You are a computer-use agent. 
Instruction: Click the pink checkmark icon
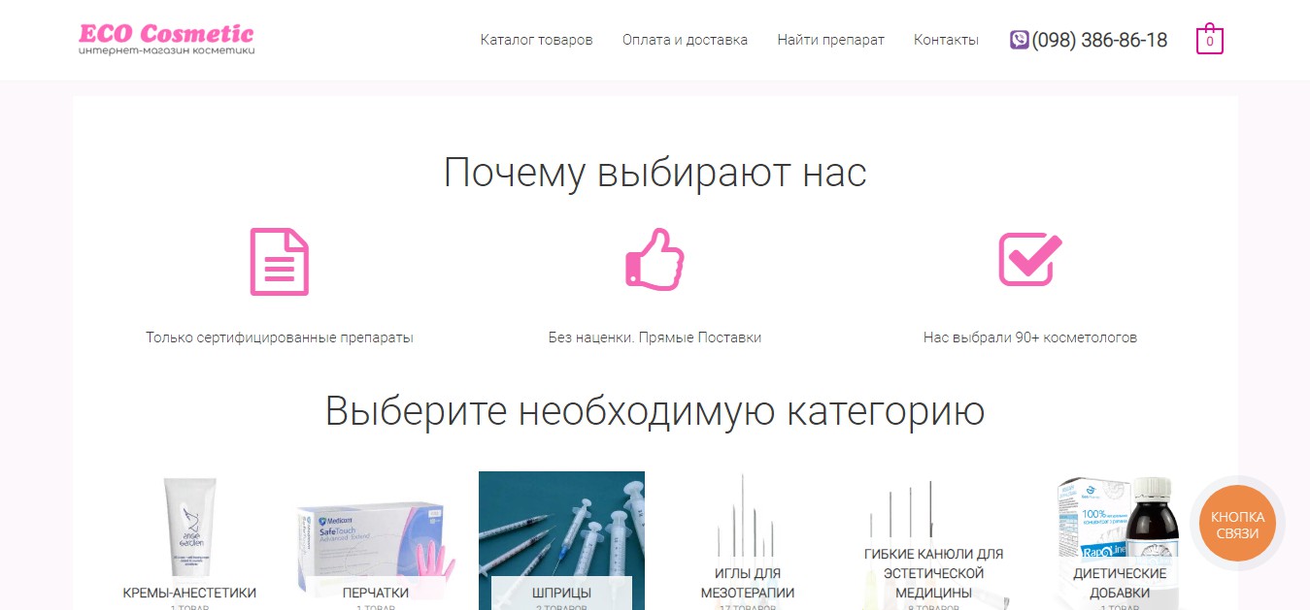pyautogui.click(x=1030, y=258)
